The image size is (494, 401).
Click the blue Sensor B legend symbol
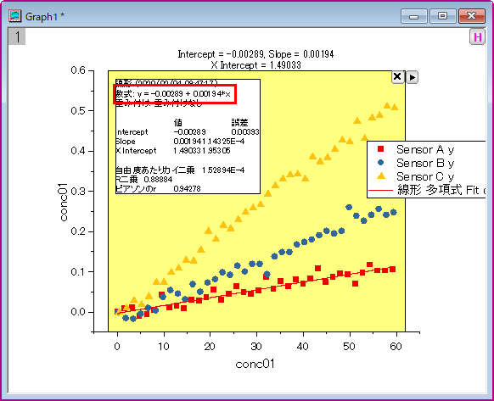pos(380,163)
